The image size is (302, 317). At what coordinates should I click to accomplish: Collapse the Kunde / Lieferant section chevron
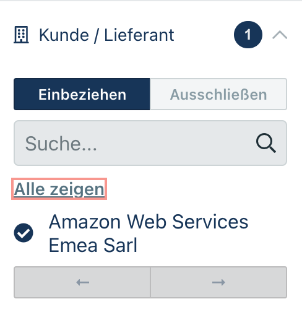click(280, 35)
